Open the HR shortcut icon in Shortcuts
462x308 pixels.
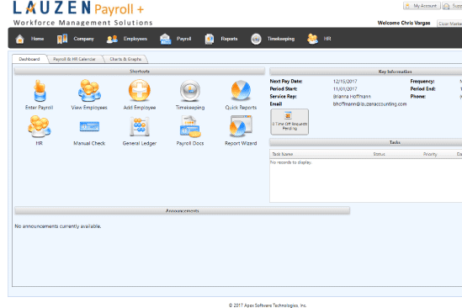40,126
